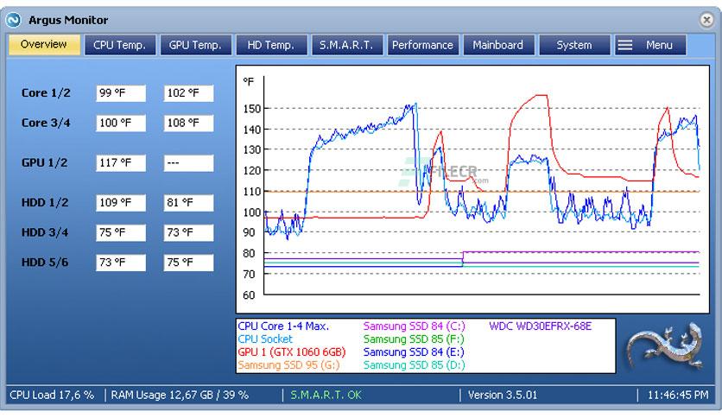The height and width of the screenshot is (418, 722).
Task: Click the Samsung SSD 95 (G:) legend label
Action: [x=288, y=365]
